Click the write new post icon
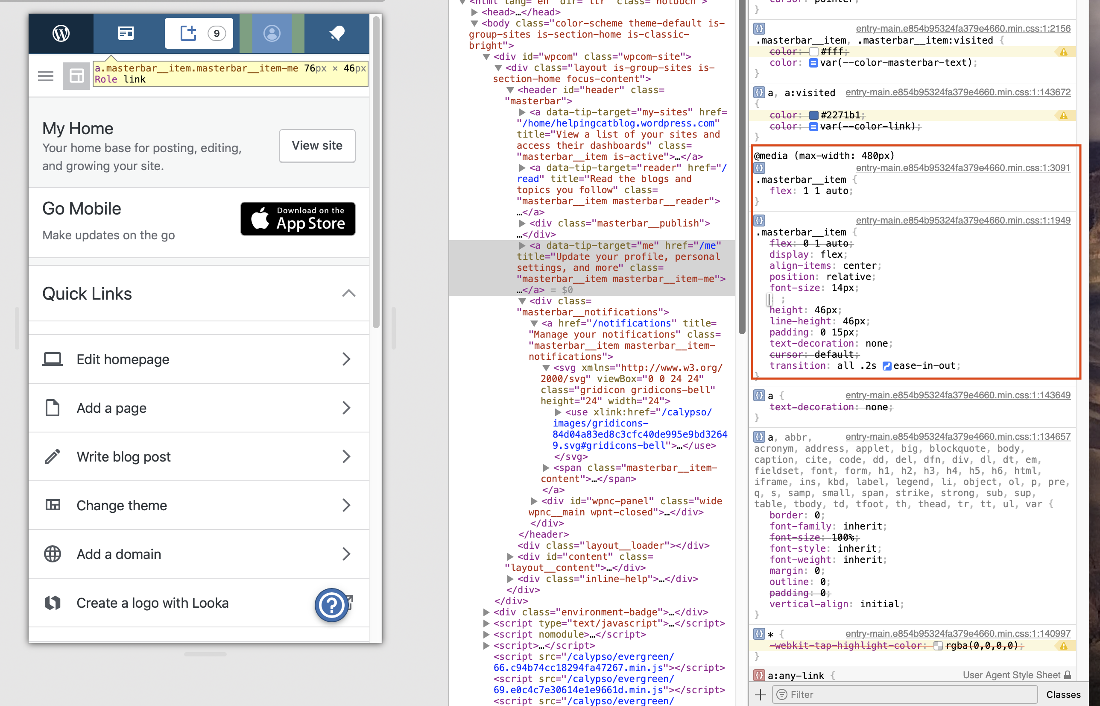 tap(188, 33)
